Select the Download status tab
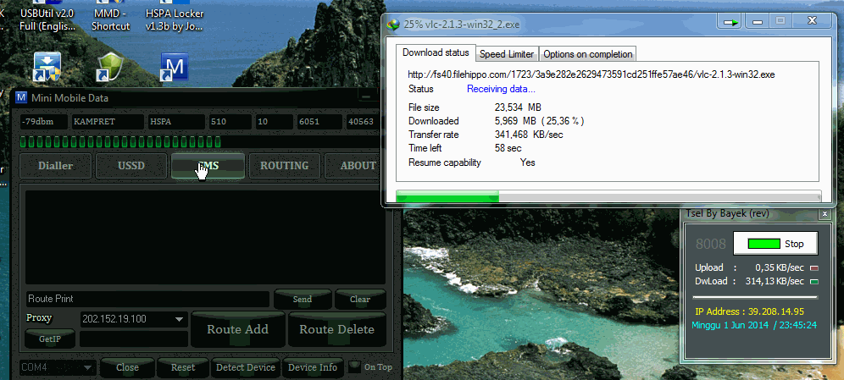This screenshot has height=380, width=844. click(x=436, y=52)
